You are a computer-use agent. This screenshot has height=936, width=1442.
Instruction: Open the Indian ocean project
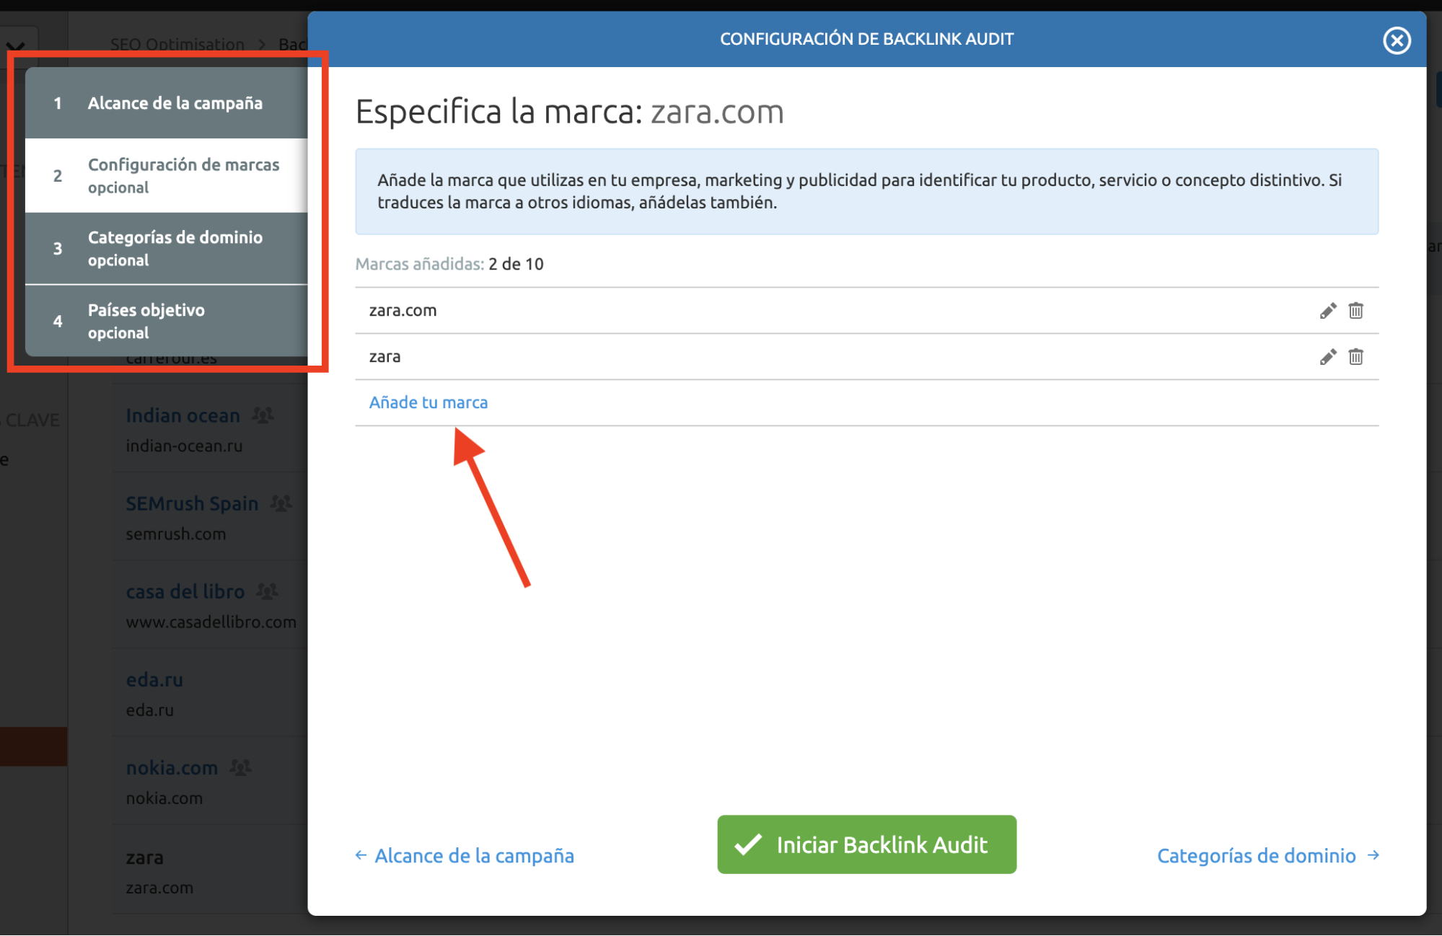tap(183, 415)
